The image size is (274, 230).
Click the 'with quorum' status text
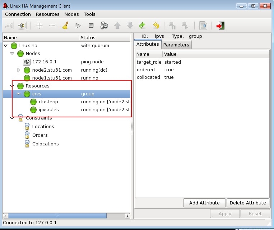[x=95, y=46]
